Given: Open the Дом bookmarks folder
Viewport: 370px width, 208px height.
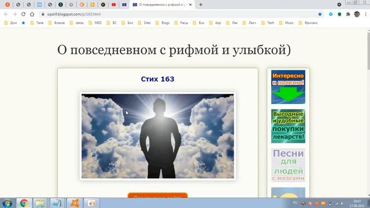Looking at the screenshot, I should coord(10,23).
